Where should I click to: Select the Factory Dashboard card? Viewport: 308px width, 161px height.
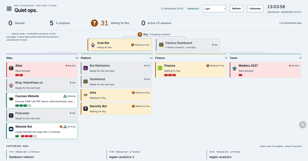coord(188,45)
